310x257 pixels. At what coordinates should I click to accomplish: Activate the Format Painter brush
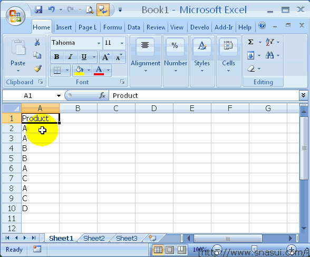[37, 68]
